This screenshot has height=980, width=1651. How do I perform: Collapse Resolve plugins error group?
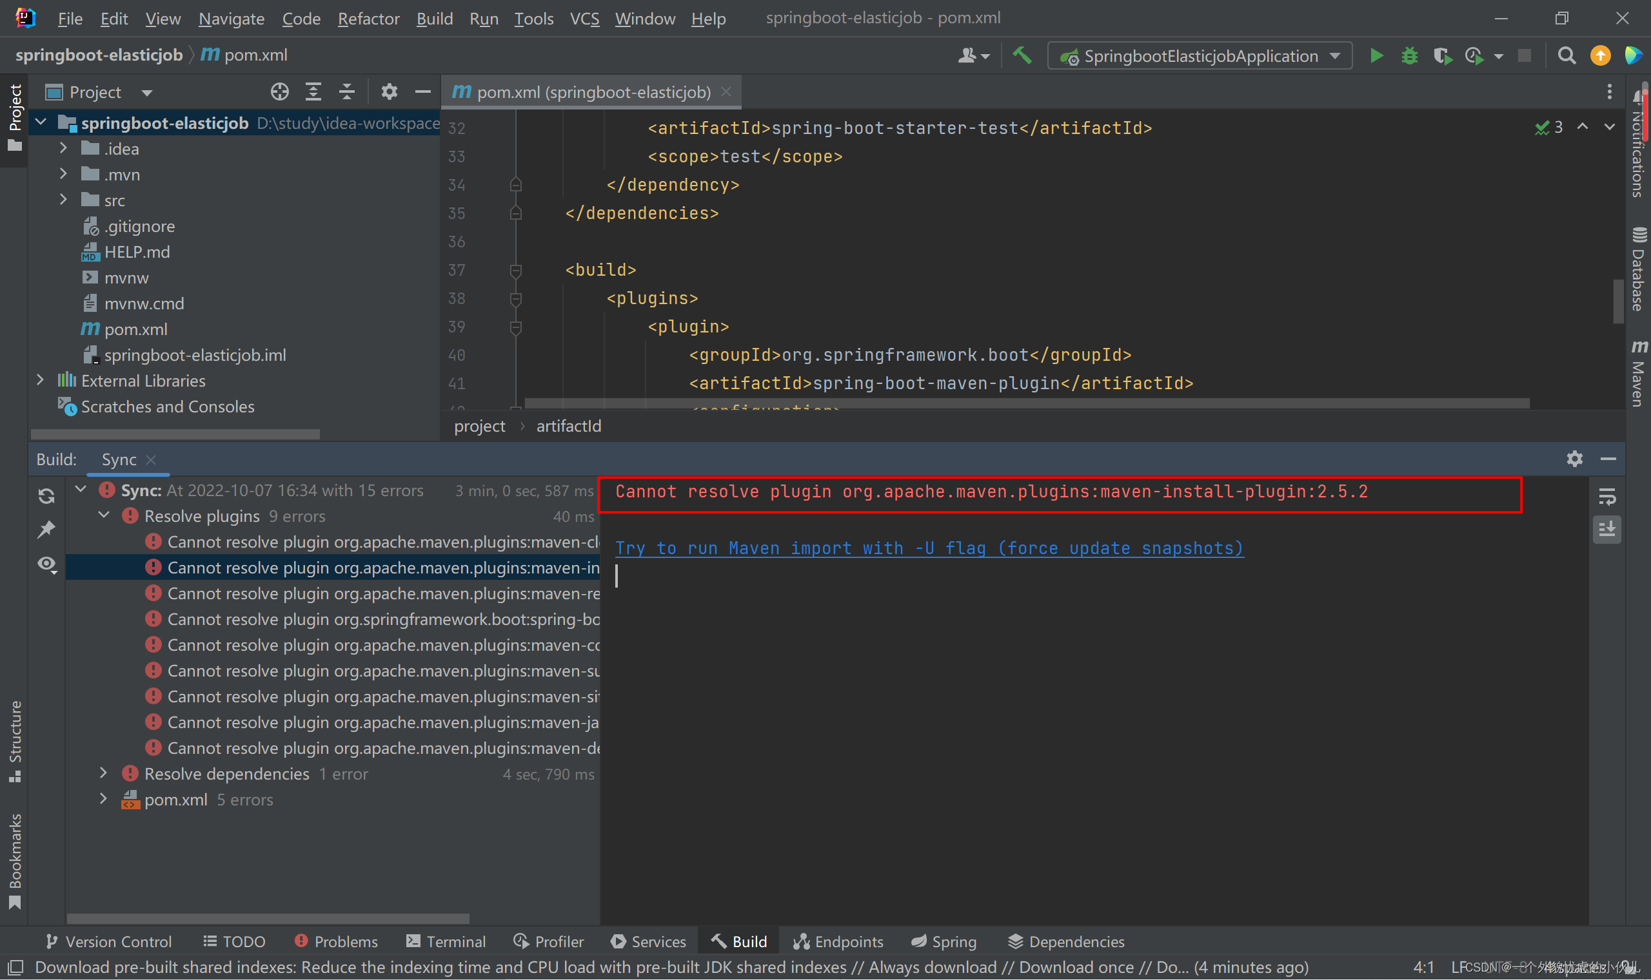pos(104,515)
